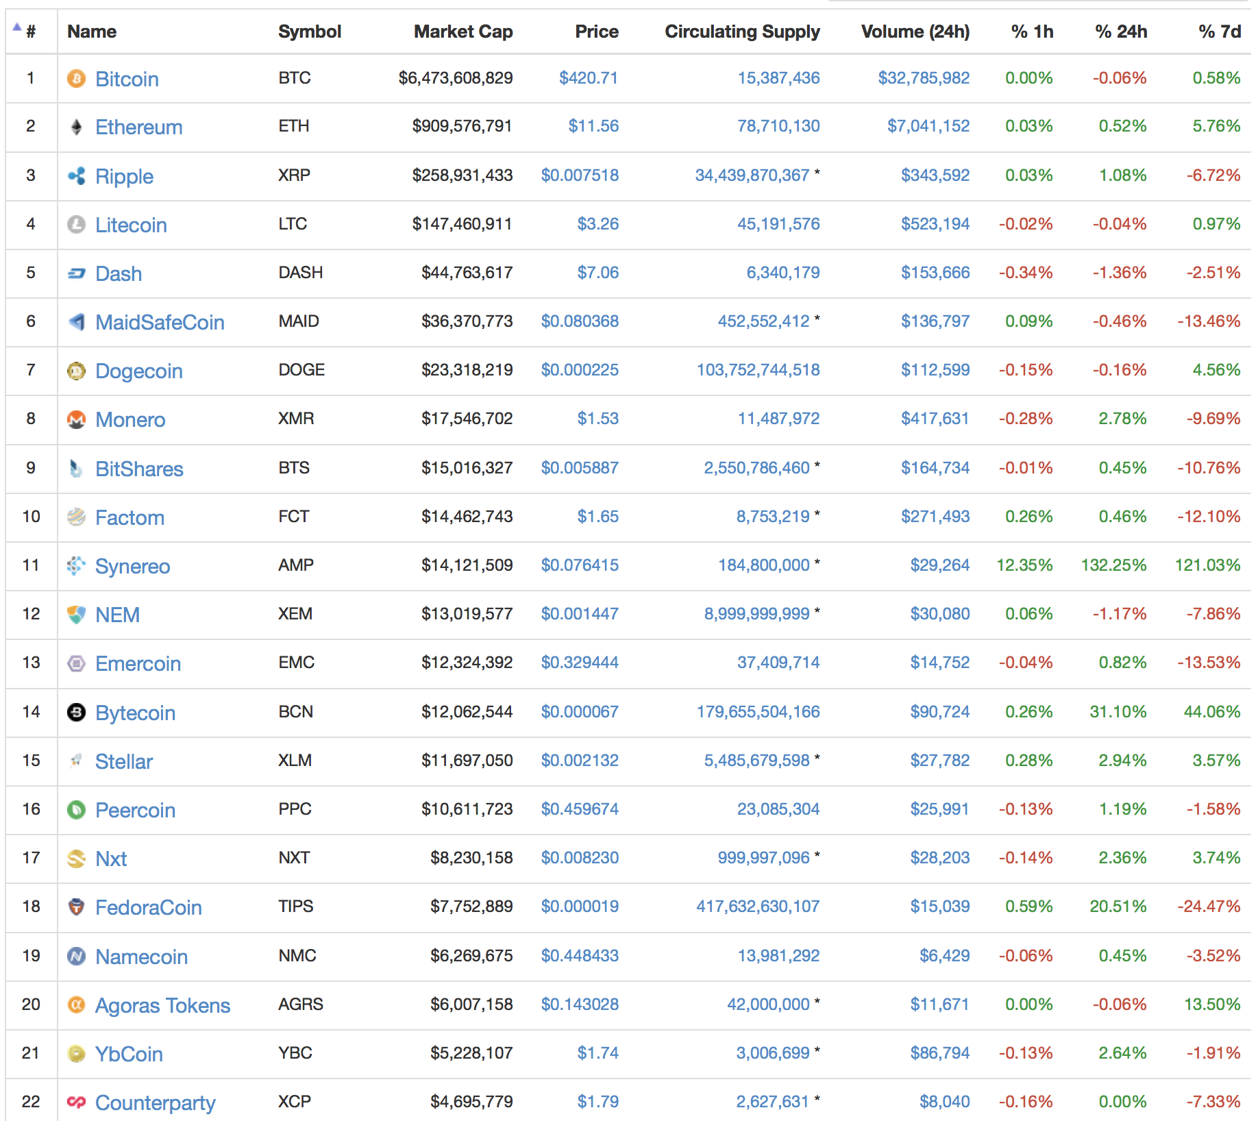Click Bitcoin price $420.71
This screenshot has width=1258, height=1121.
pos(589,77)
